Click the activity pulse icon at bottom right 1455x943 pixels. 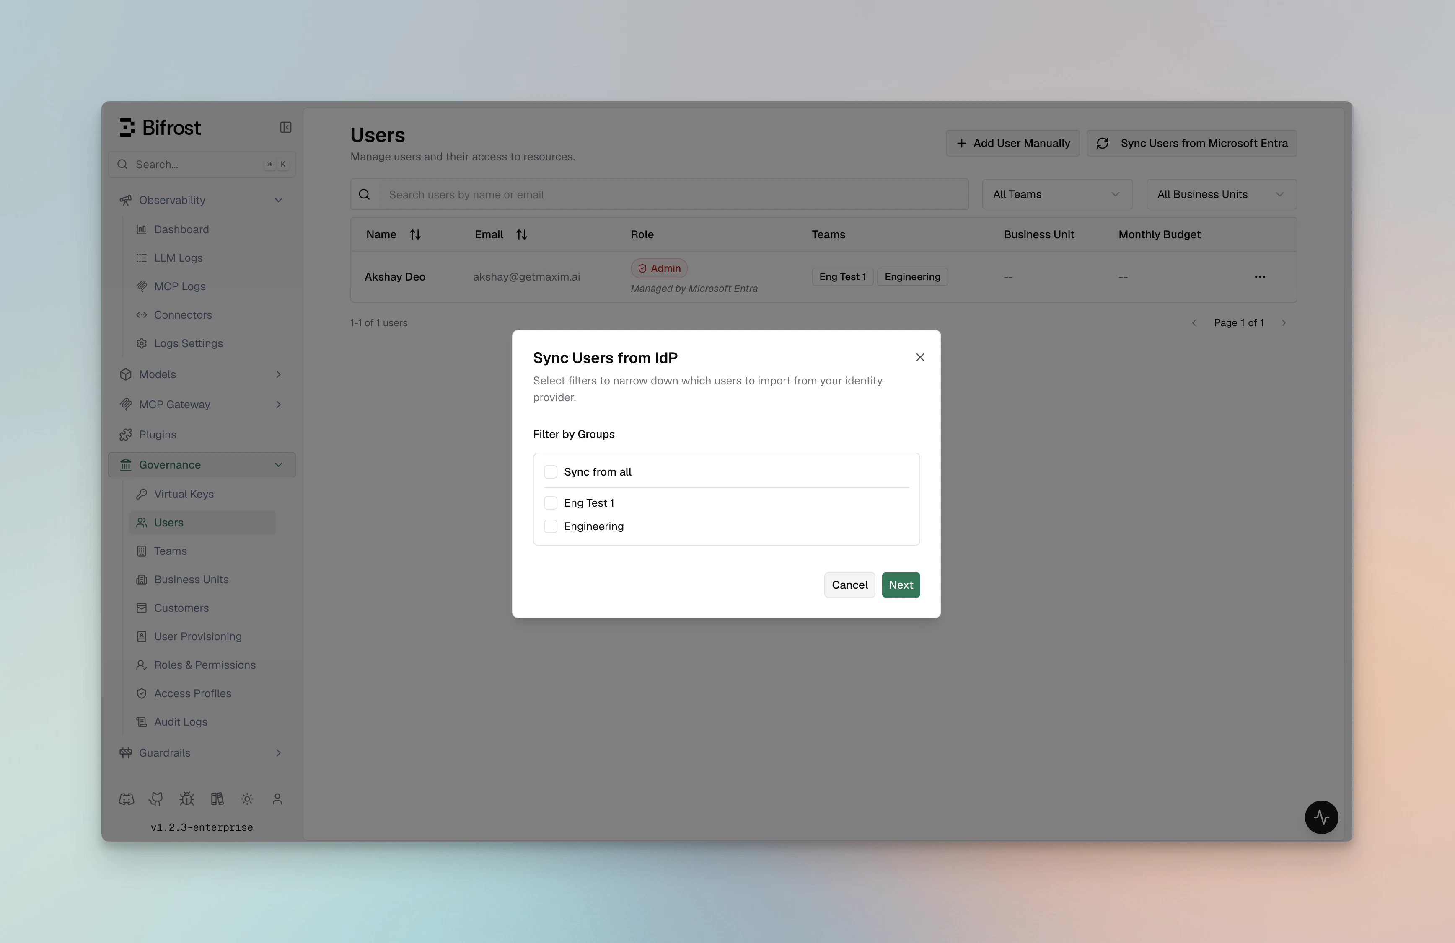pyautogui.click(x=1322, y=817)
